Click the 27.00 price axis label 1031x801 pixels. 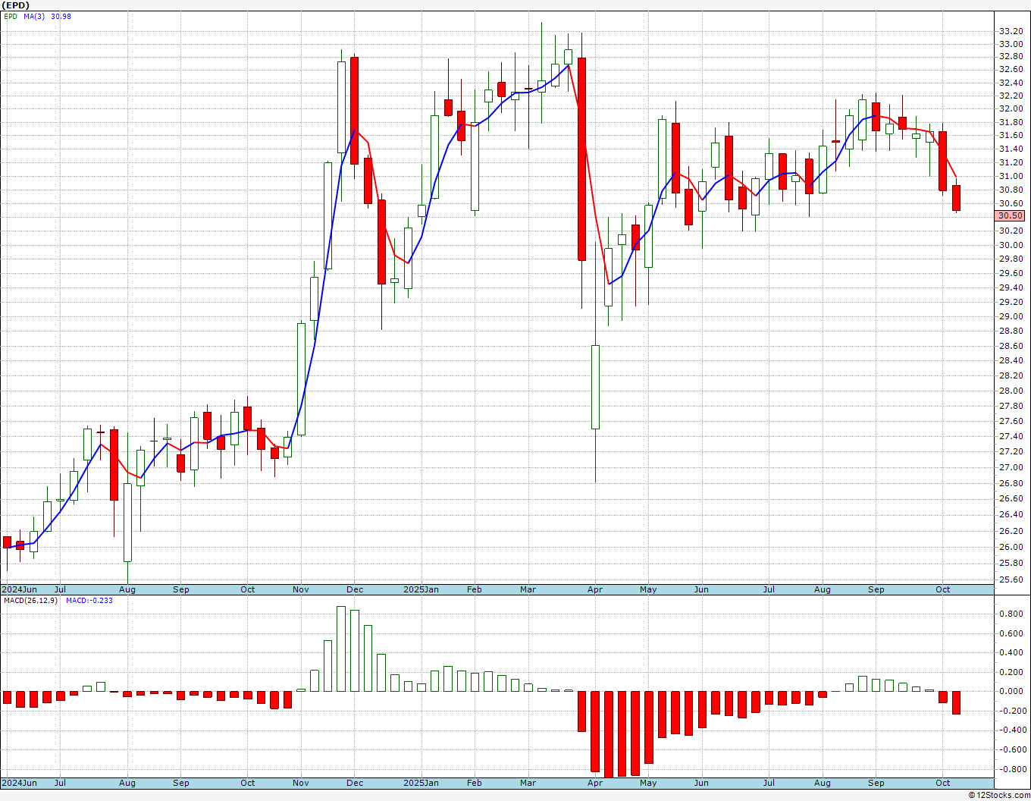click(1011, 467)
